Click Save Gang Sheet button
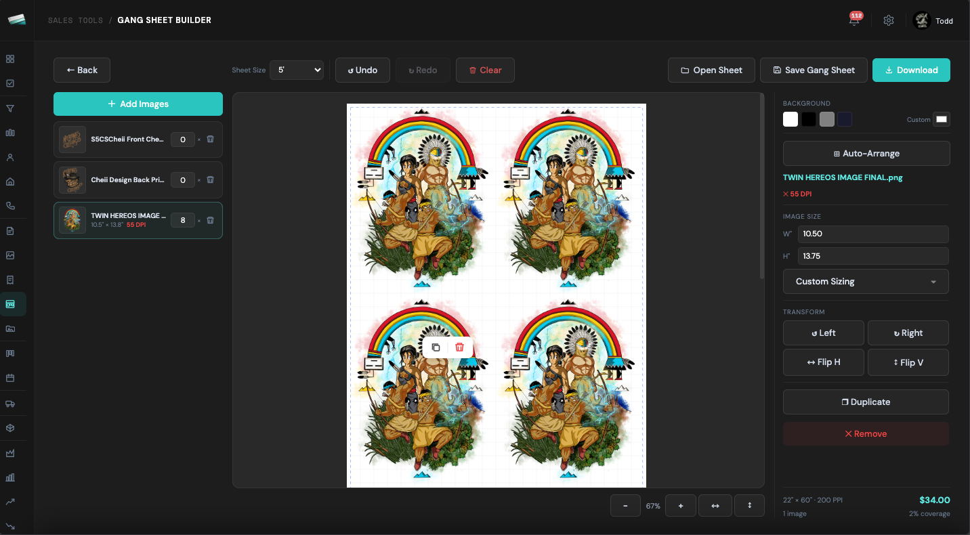 click(814, 70)
